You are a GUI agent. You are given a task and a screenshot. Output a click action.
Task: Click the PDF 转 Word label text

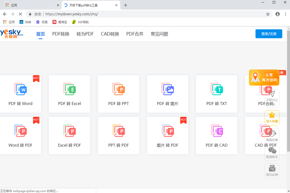coord(21,104)
